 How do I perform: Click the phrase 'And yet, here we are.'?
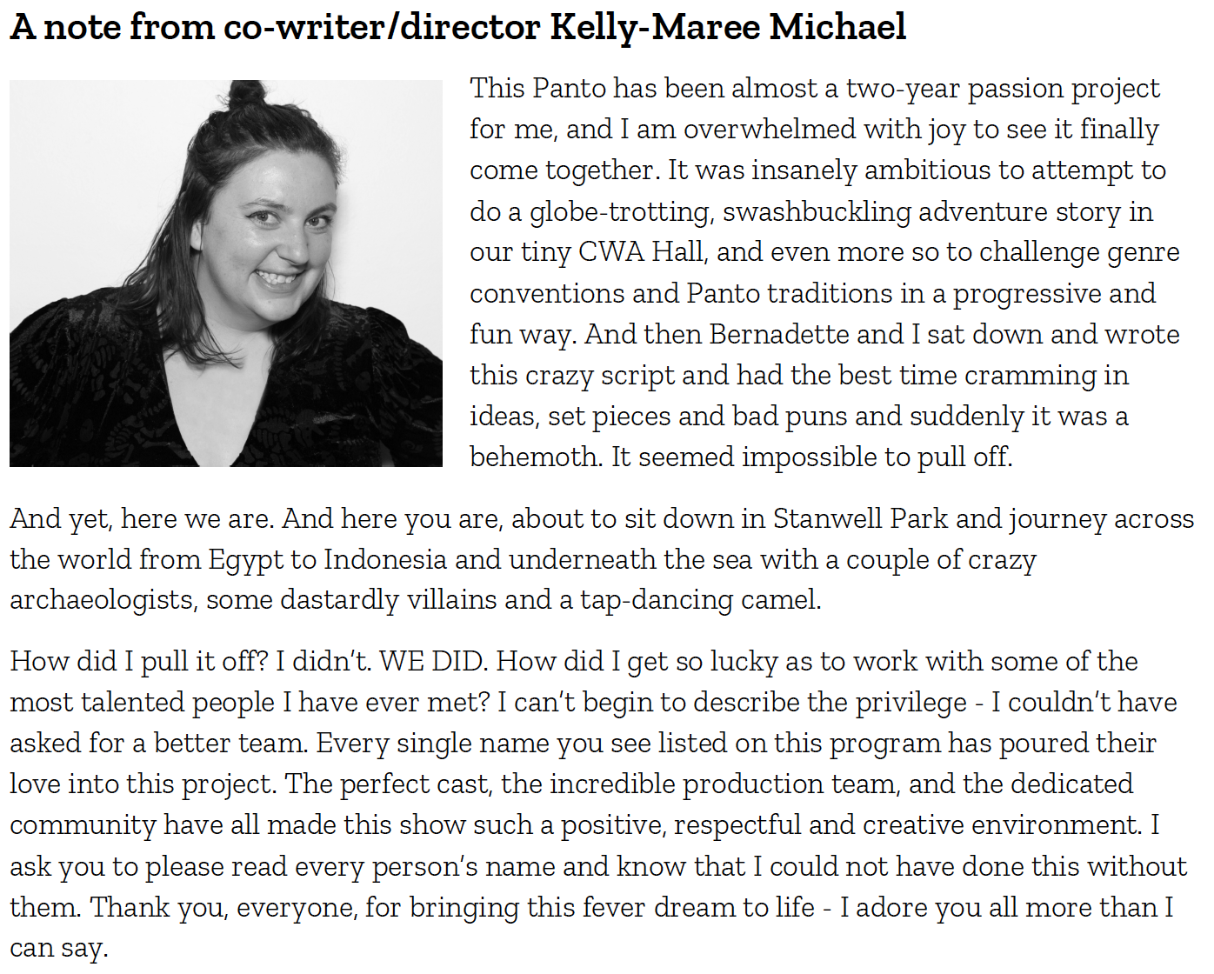(x=143, y=519)
